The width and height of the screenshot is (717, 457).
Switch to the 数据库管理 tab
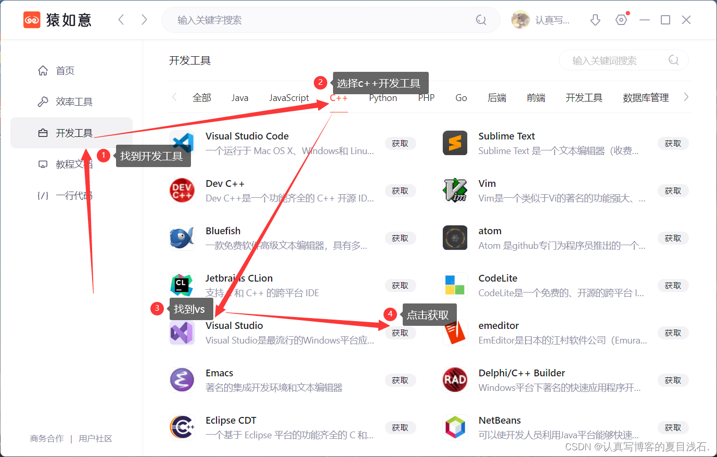(x=646, y=98)
